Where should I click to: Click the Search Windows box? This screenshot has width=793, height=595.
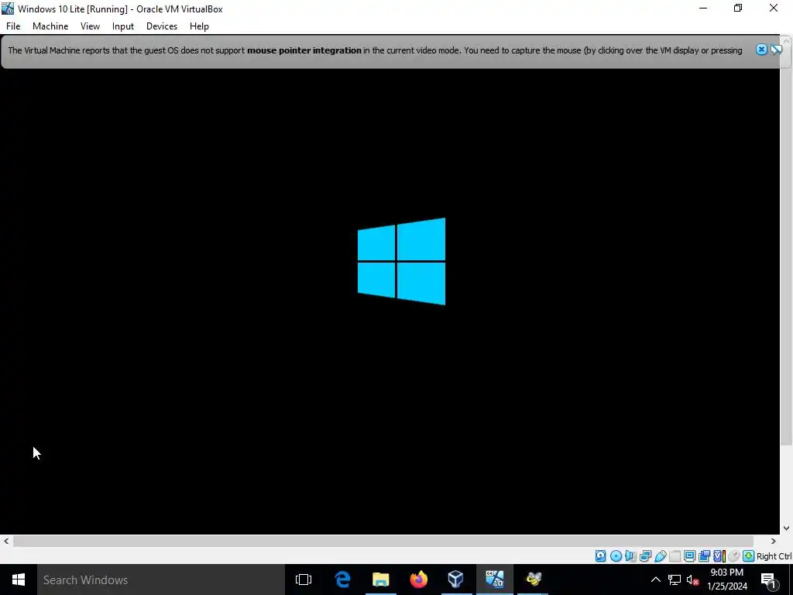coord(161,580)
